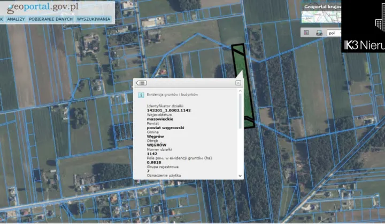This screenshot has width=385, height=224.
Task: Select the value mazowieckie
Action: coord(160,119)
